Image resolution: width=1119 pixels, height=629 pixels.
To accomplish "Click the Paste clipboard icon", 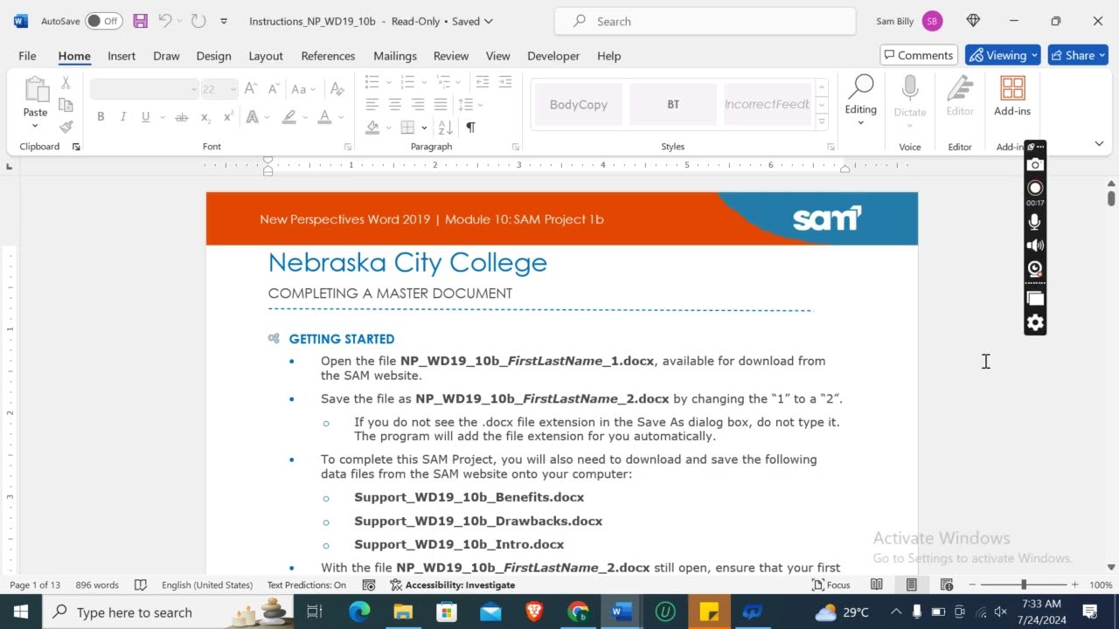I will pyautogui.click(x=36, y=89).
